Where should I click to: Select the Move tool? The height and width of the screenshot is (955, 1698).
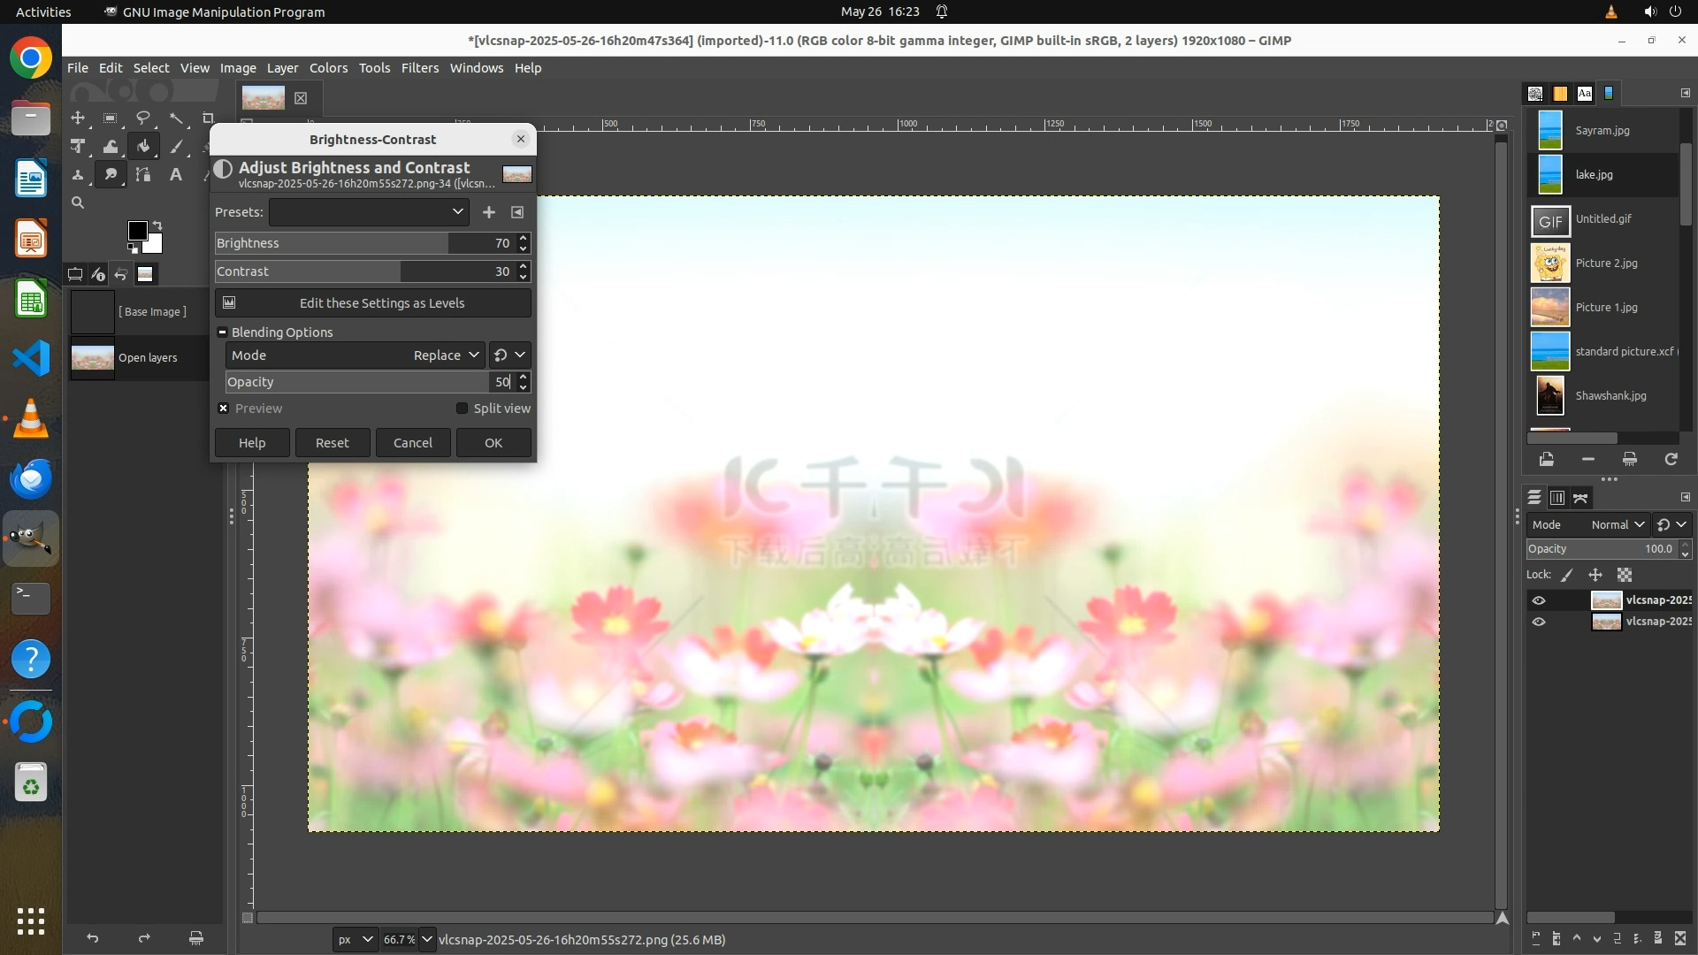pos(78,118)
